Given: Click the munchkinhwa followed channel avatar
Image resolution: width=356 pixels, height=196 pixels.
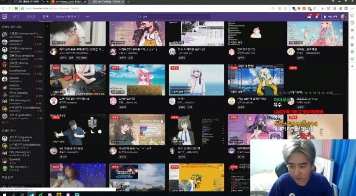Looking at the screenshot, I should pyautogui.click(x=5, y=109).
